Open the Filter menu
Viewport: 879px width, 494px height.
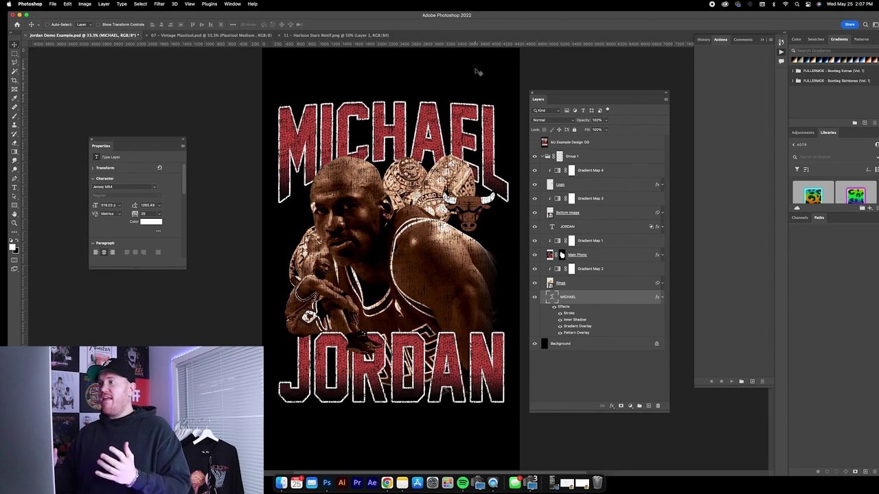[159, 4]
